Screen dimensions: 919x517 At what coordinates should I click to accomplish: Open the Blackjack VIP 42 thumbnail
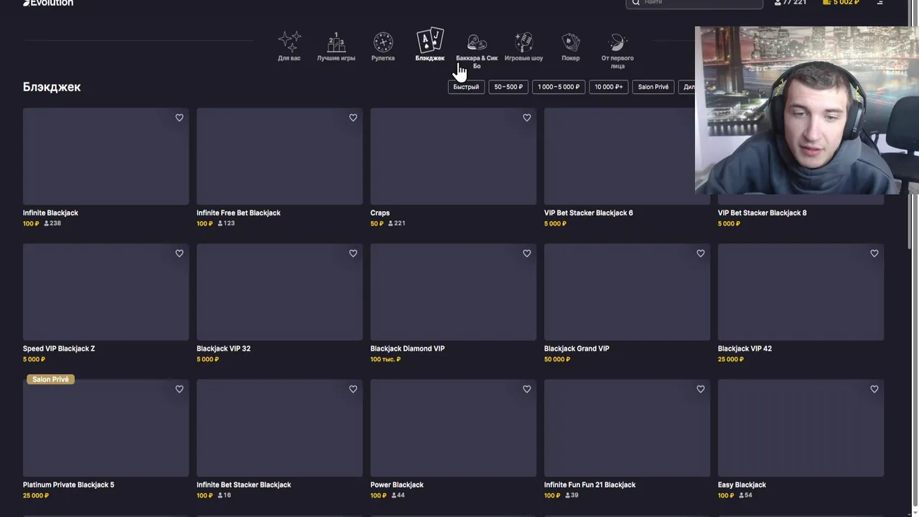pyautogui.click(x=801, y=292)
